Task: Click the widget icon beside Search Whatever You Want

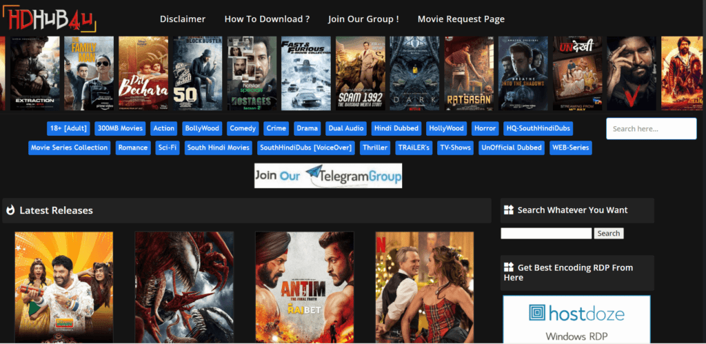Action: pos(508,210)
